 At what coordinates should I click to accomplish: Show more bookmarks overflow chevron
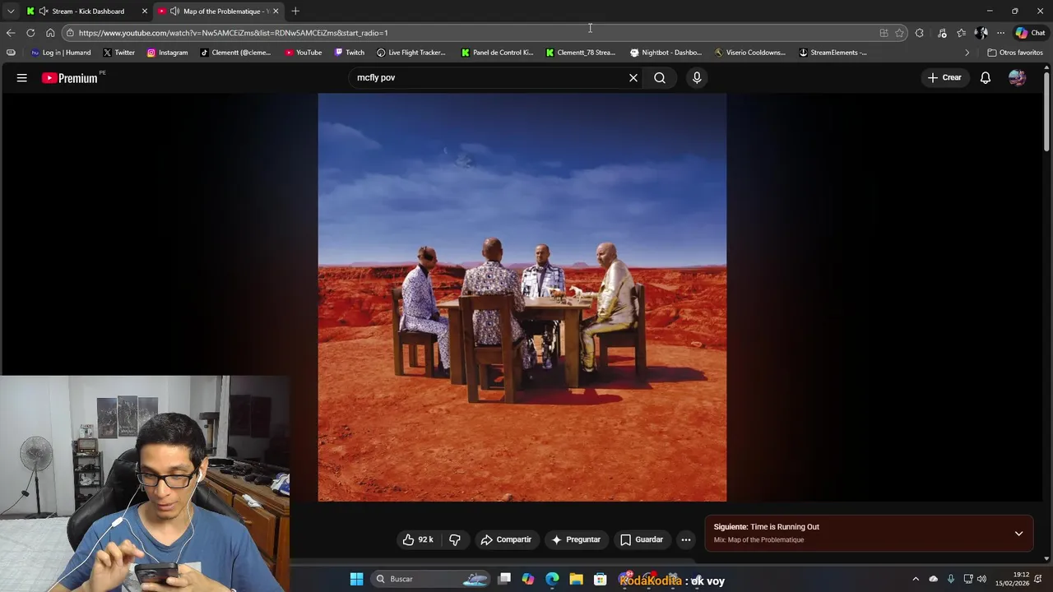pos(967,53)
